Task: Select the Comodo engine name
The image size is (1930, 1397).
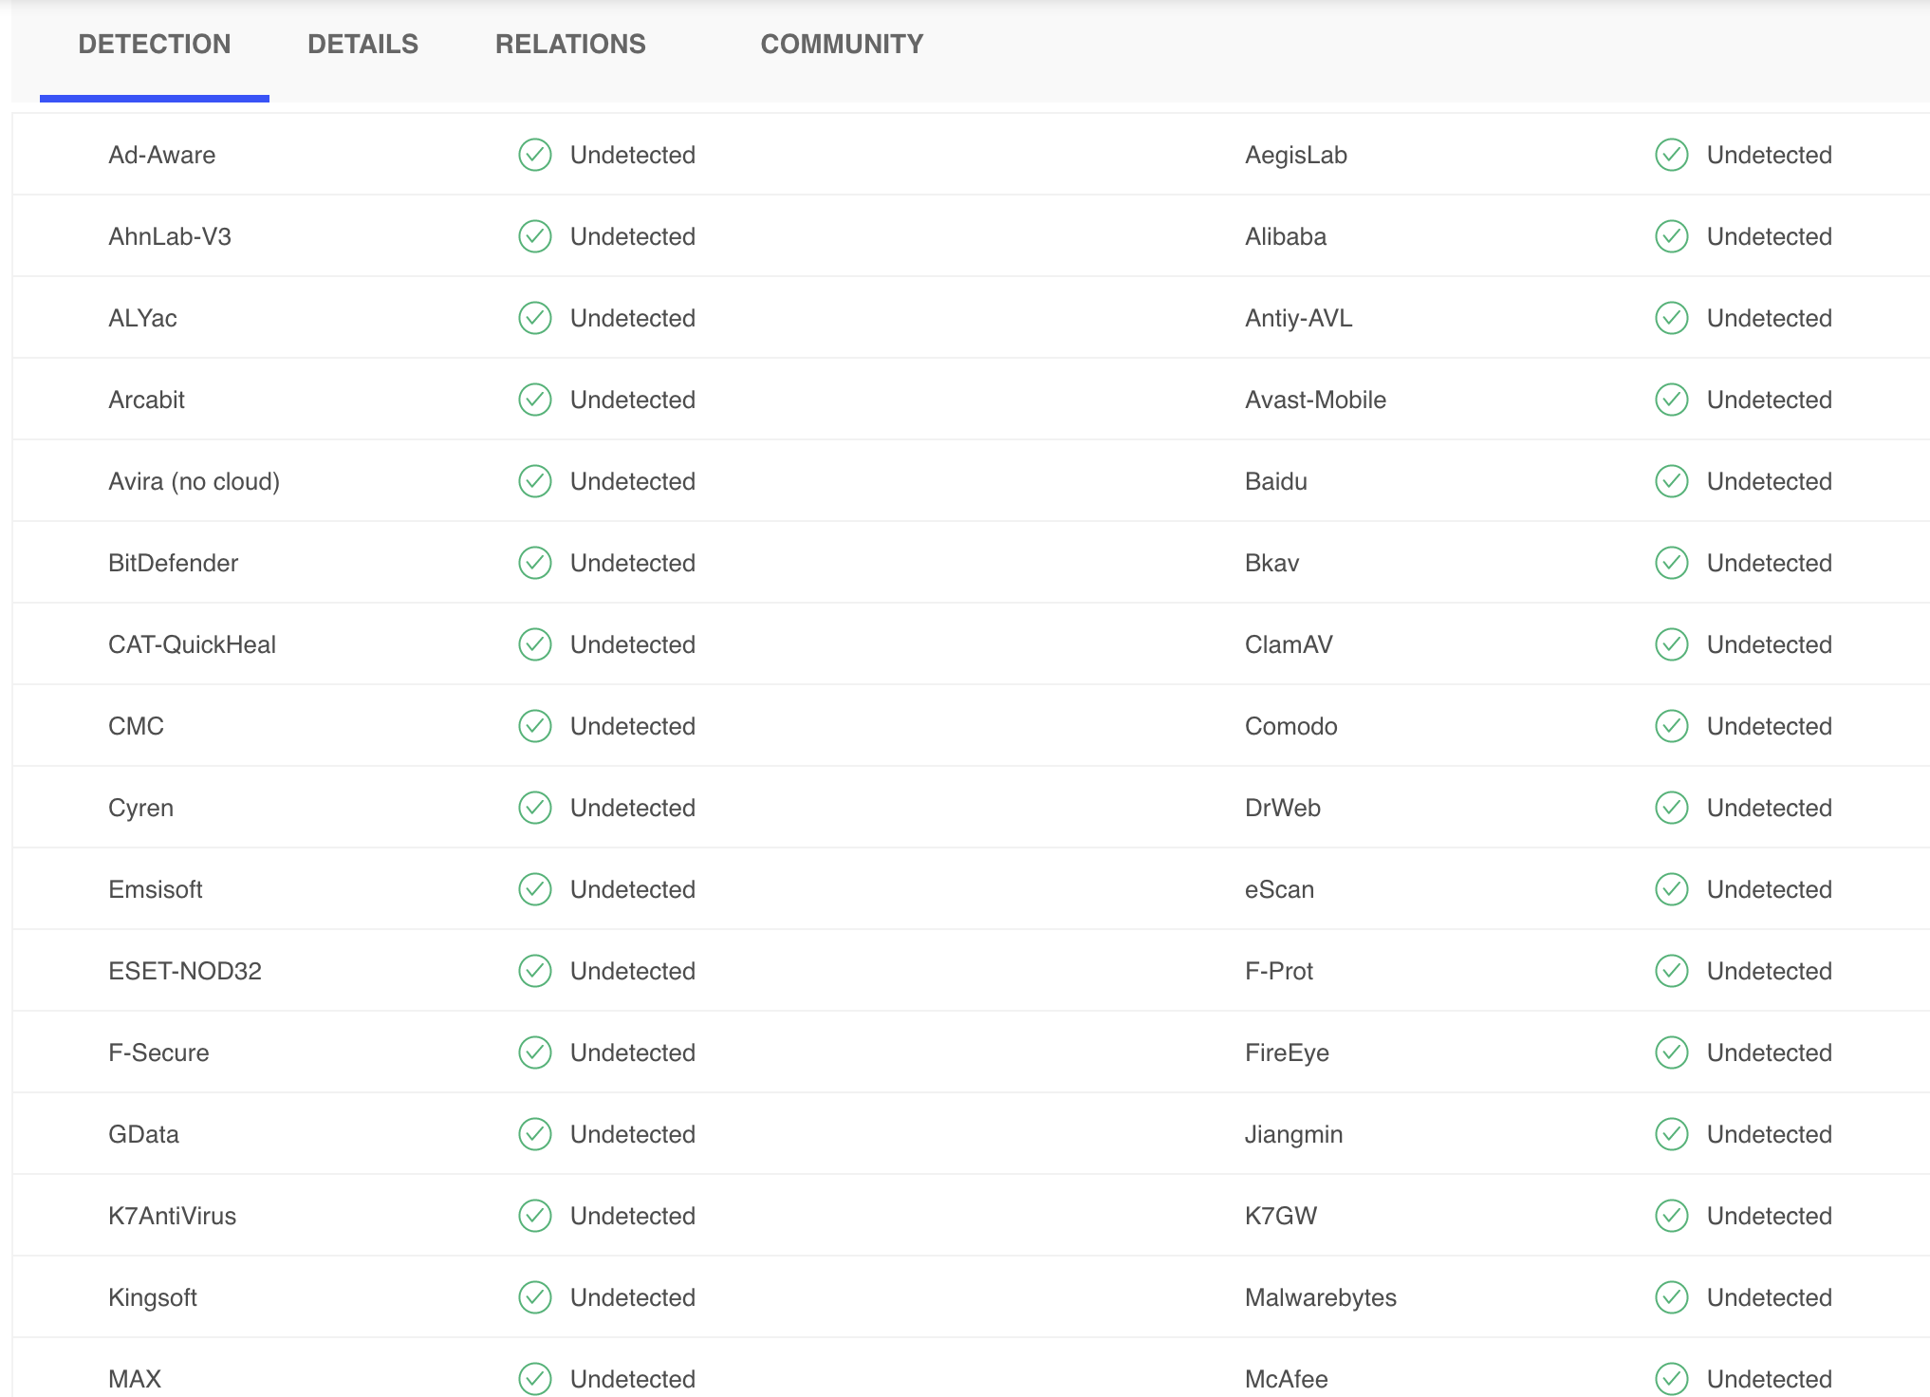Action: tap(1291, 726)
